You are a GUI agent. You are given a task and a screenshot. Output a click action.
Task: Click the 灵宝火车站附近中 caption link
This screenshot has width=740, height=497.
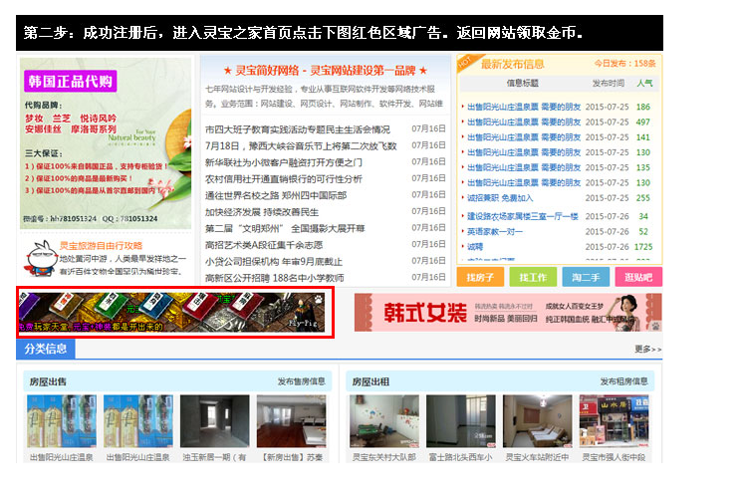tap(537, 457)
